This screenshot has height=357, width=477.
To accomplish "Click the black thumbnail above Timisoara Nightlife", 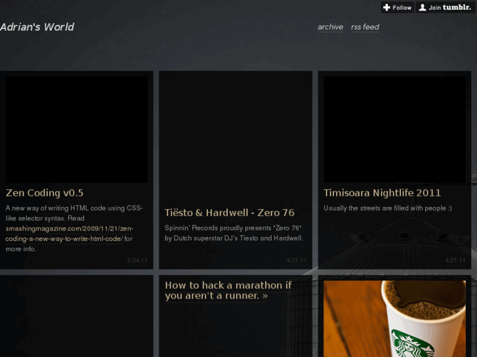I will (394, 130).
